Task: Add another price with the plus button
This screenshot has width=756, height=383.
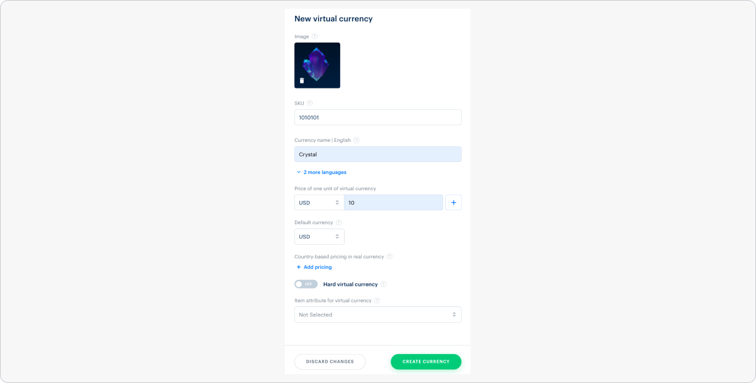Action: coord(453,202)
